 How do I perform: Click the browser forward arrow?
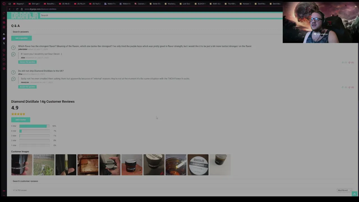pyautogui.click(x=13, y=9)
